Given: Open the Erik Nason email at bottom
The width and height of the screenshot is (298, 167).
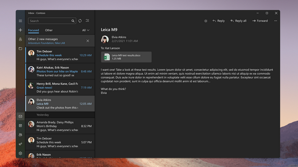Looking at the screenshot, I should point(60,154).
